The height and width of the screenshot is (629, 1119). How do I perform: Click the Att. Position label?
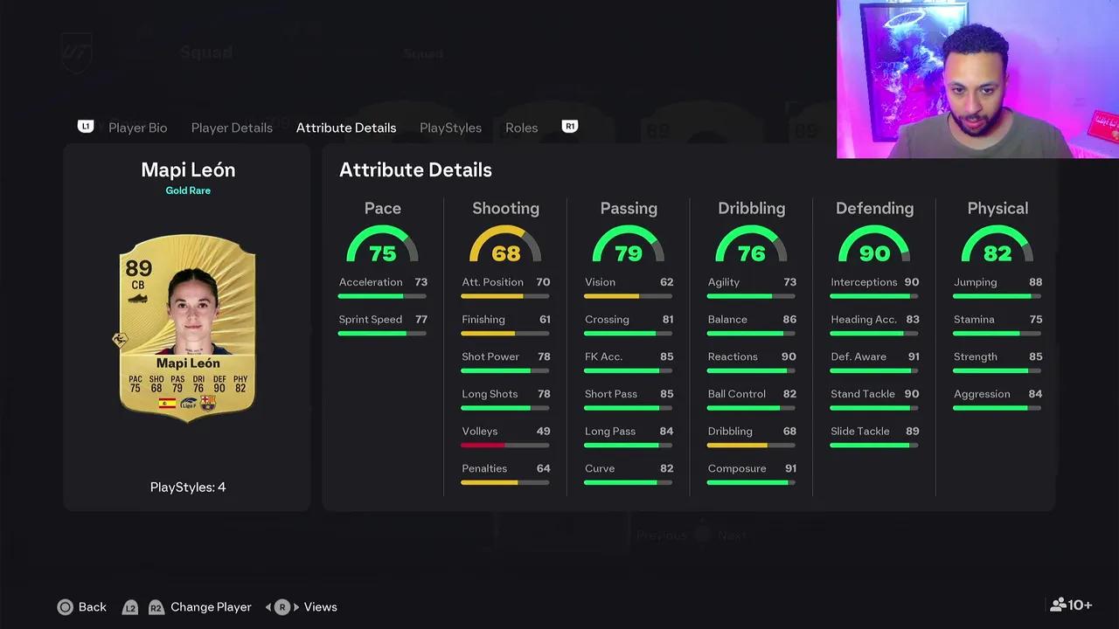point(492,282)
